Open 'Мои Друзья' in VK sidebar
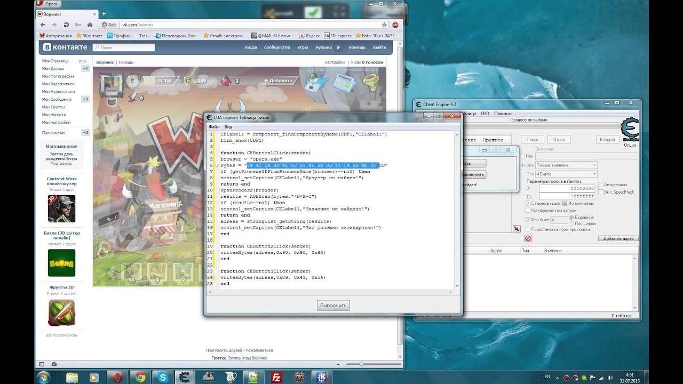This screenshot has width=683, height=384. pos(53,68)
